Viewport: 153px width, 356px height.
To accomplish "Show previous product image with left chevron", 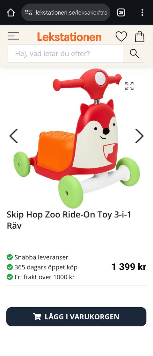I will pyautogui.click(x=13, y=136).
